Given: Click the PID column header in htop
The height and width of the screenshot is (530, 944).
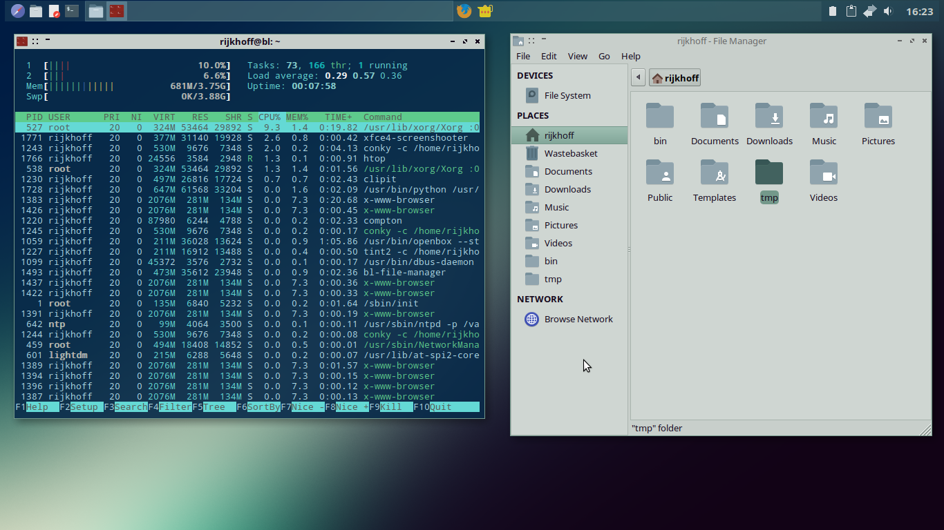Looking at the screenshot, I should coord(35,117).
